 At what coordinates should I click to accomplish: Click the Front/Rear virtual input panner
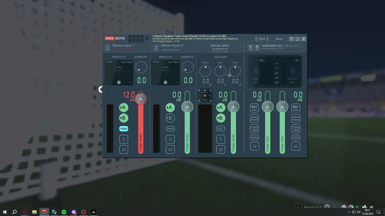[205, 96]
